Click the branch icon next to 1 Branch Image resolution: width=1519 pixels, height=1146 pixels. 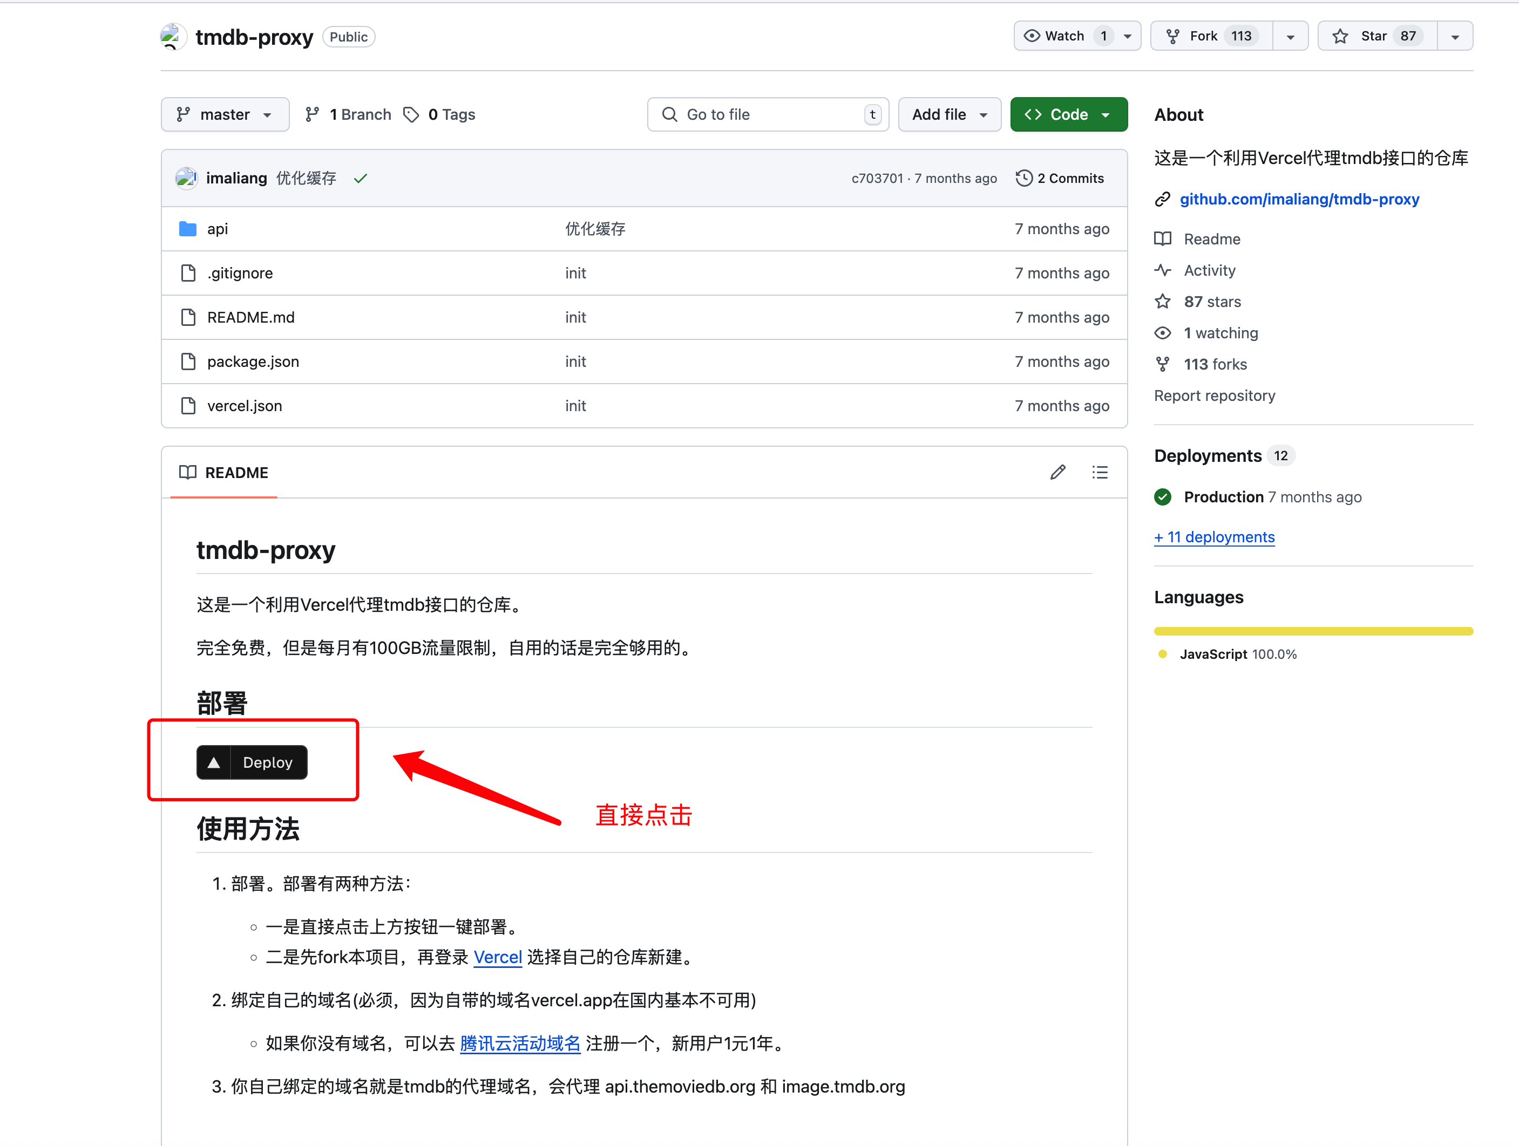[x=312, y=114]
